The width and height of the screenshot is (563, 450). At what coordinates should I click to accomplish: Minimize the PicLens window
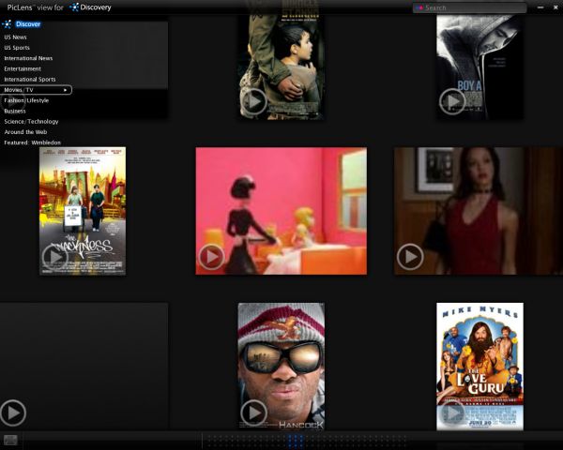tap(540, 7)
